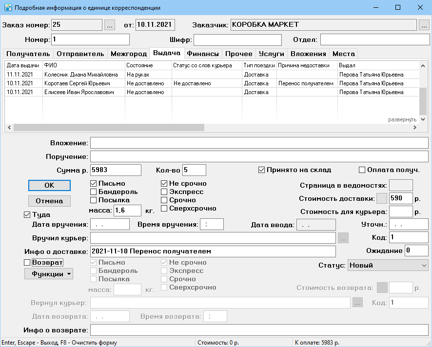
Task: Open the Функции dropdown menu
Action: pyautogui.click(x=49, y=274)
